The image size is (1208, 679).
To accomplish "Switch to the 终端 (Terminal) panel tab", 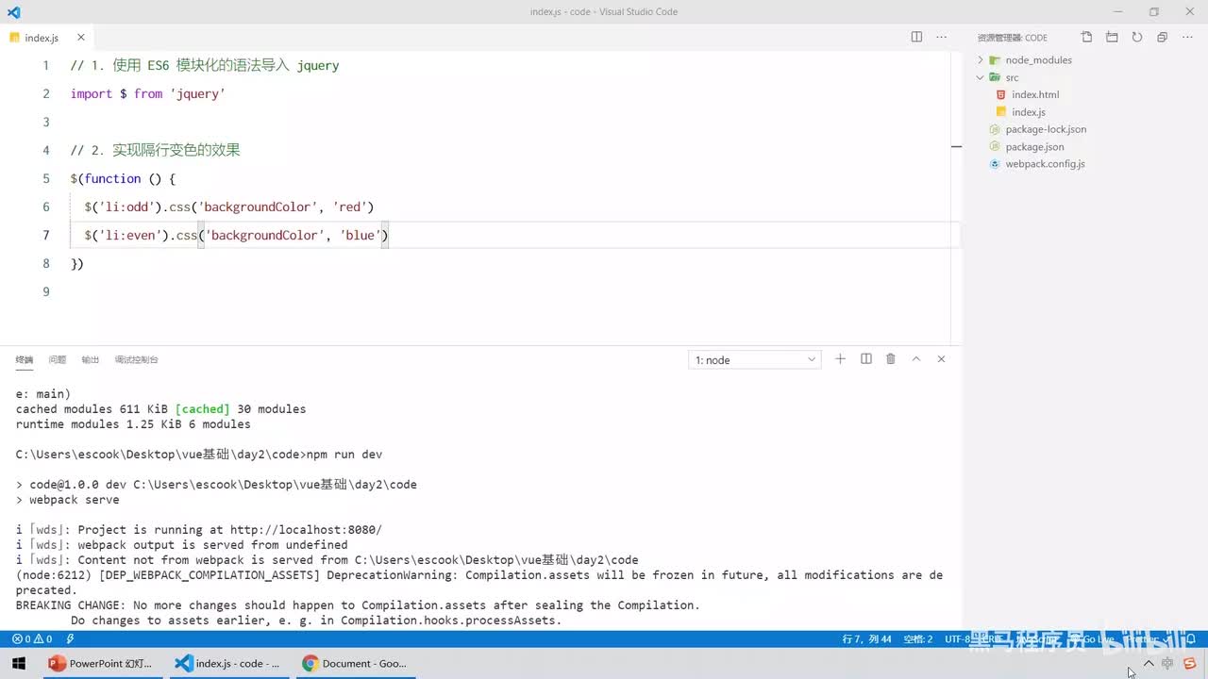I will click(x=25, y=359).
